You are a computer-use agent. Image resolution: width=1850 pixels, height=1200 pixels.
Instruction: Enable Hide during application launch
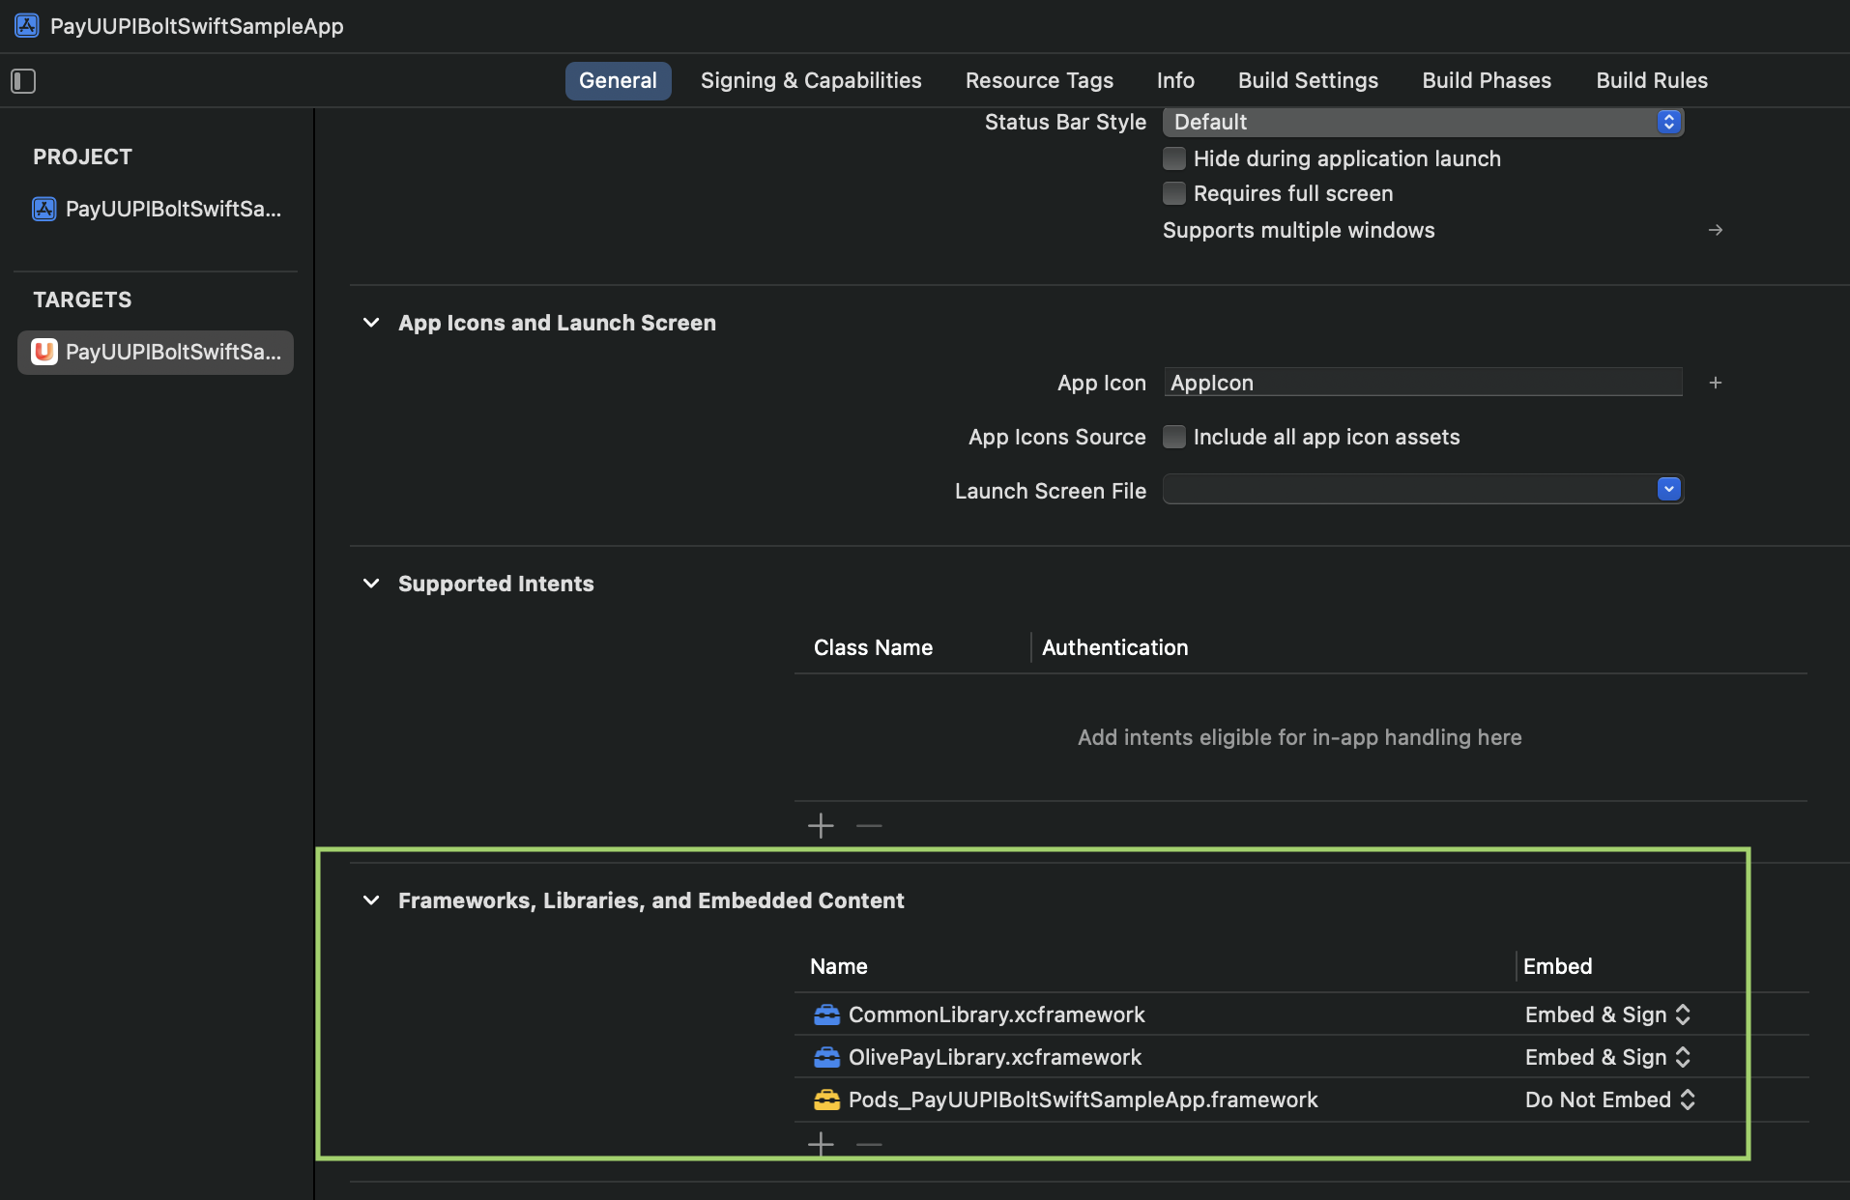click(1174, 158)
